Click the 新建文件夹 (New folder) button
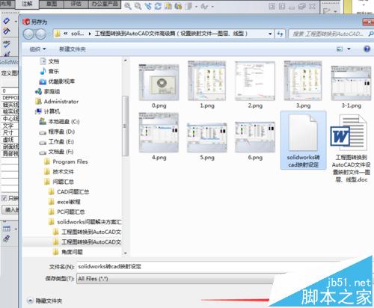374x308 pixels. 73,49
